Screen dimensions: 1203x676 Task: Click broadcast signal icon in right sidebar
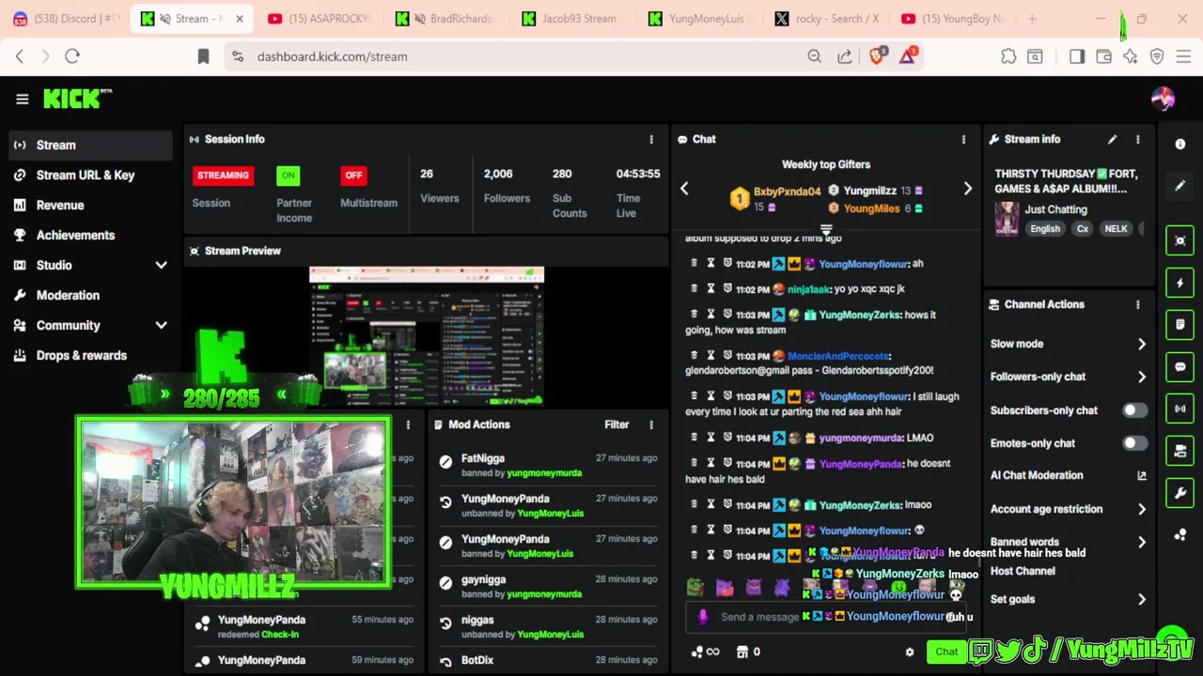click(1180, 409)
